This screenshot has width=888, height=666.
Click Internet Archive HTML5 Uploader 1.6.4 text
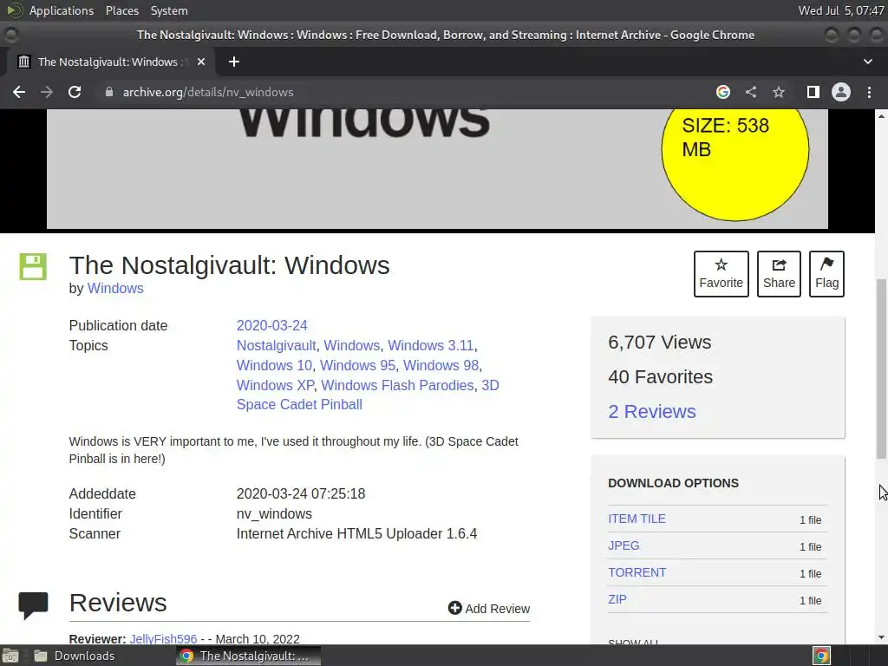tap(356, 533)
